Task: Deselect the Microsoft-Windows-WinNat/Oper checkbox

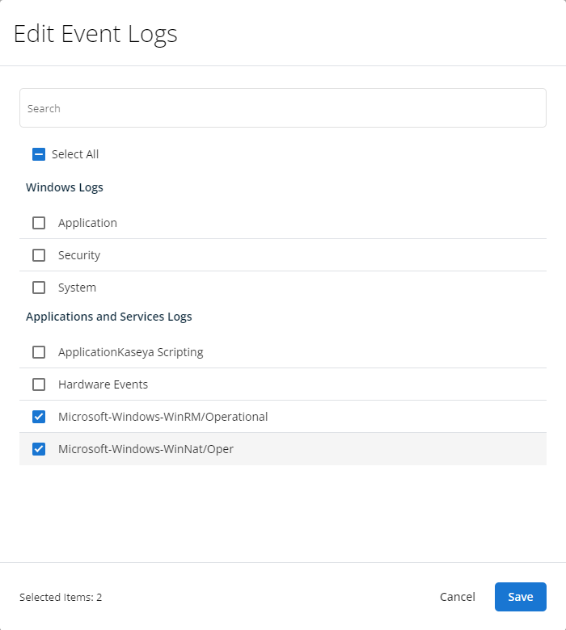Action: 39,449
